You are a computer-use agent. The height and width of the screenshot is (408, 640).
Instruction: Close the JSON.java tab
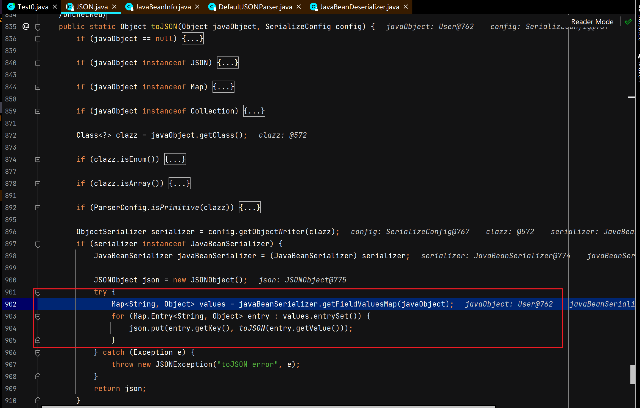(x=114, y=7)
